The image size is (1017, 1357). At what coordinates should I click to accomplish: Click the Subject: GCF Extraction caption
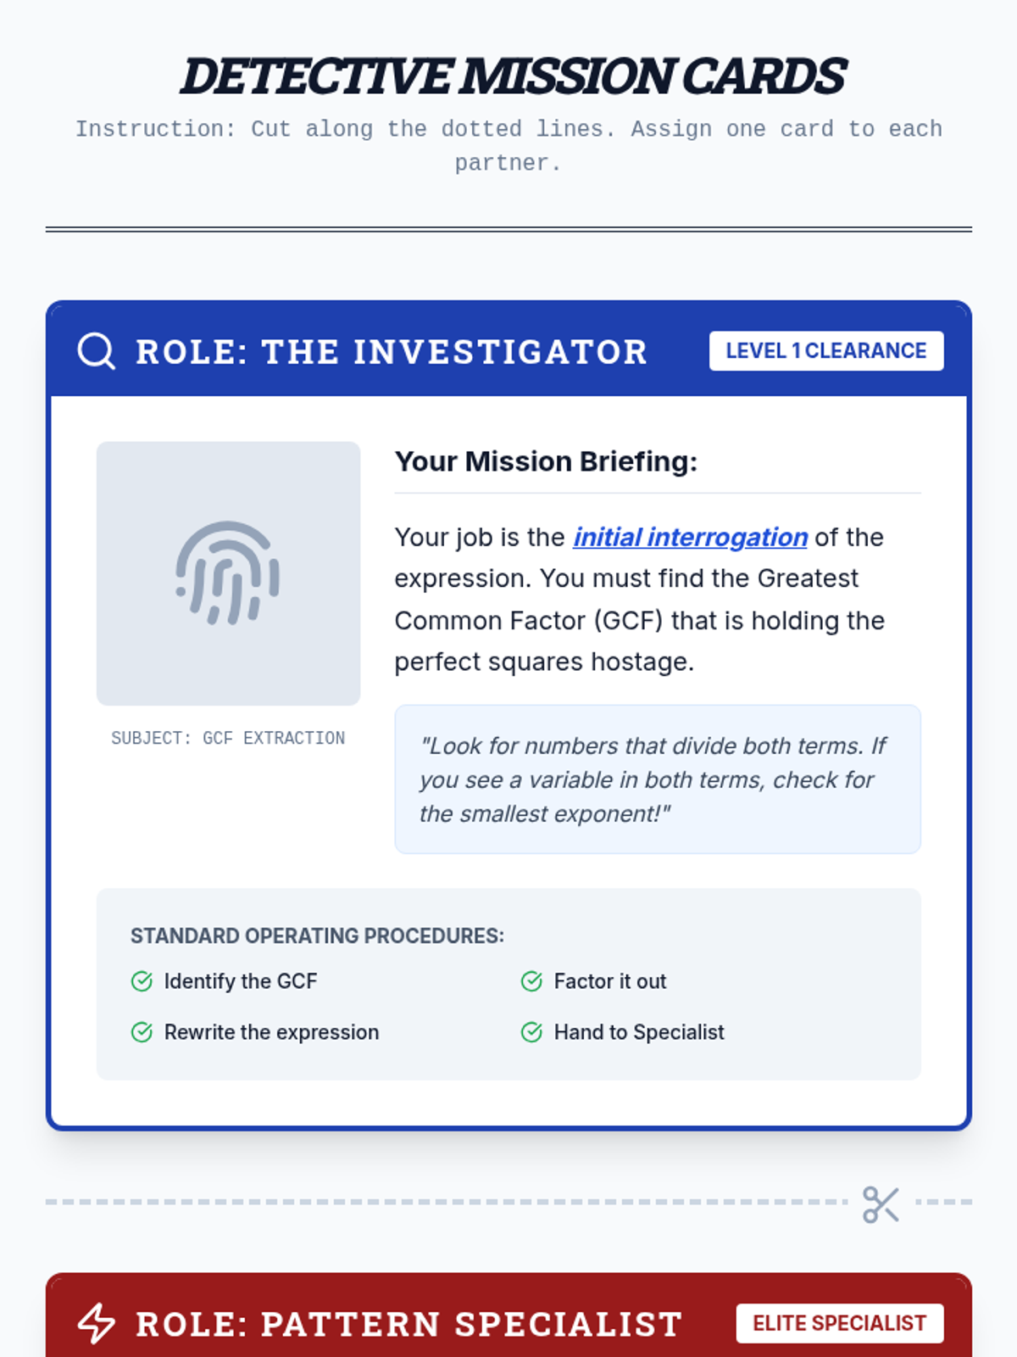228,738
